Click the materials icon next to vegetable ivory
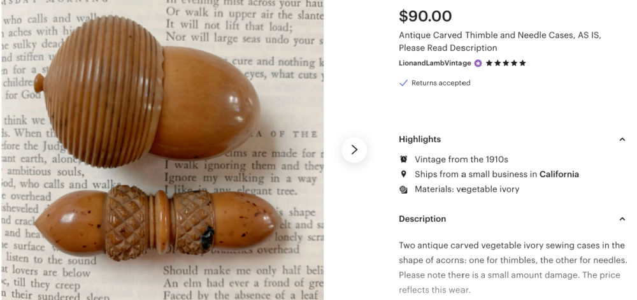Image resolution: width=637 pixels, height=300 pixels. [403, 189]
